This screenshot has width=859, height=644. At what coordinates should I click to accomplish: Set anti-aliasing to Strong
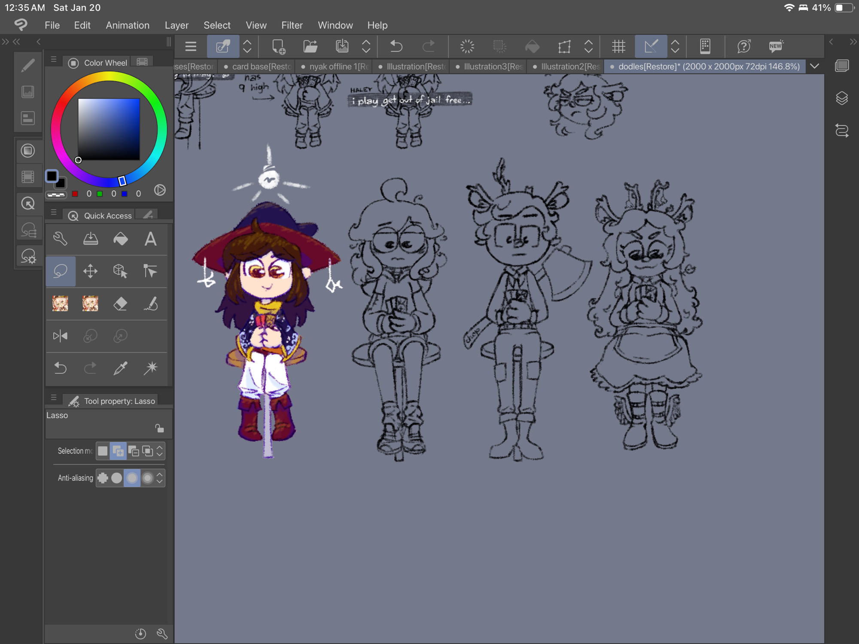point(147,478)
